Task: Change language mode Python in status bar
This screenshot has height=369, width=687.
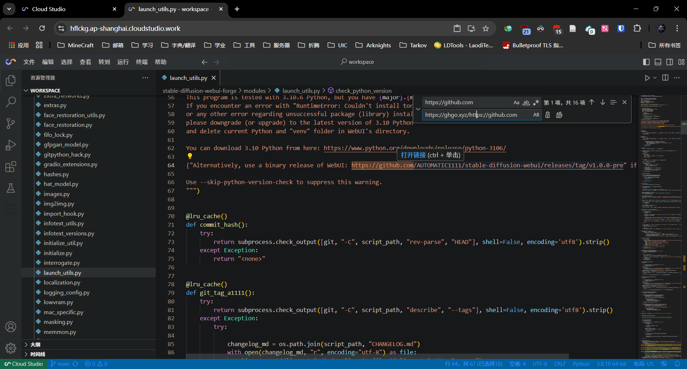Action: (x=581, y=364)
